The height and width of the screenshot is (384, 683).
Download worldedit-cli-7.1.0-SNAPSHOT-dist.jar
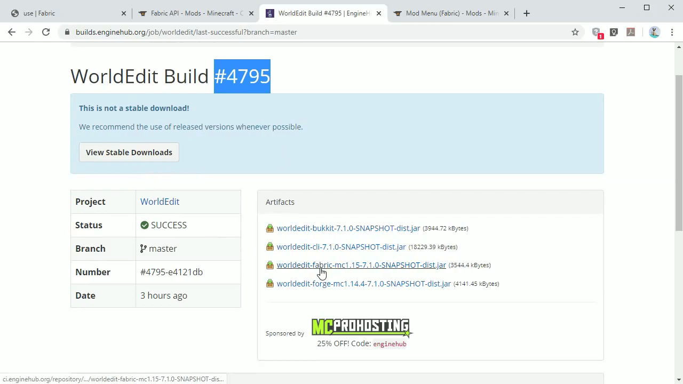[x=341, y=247]
